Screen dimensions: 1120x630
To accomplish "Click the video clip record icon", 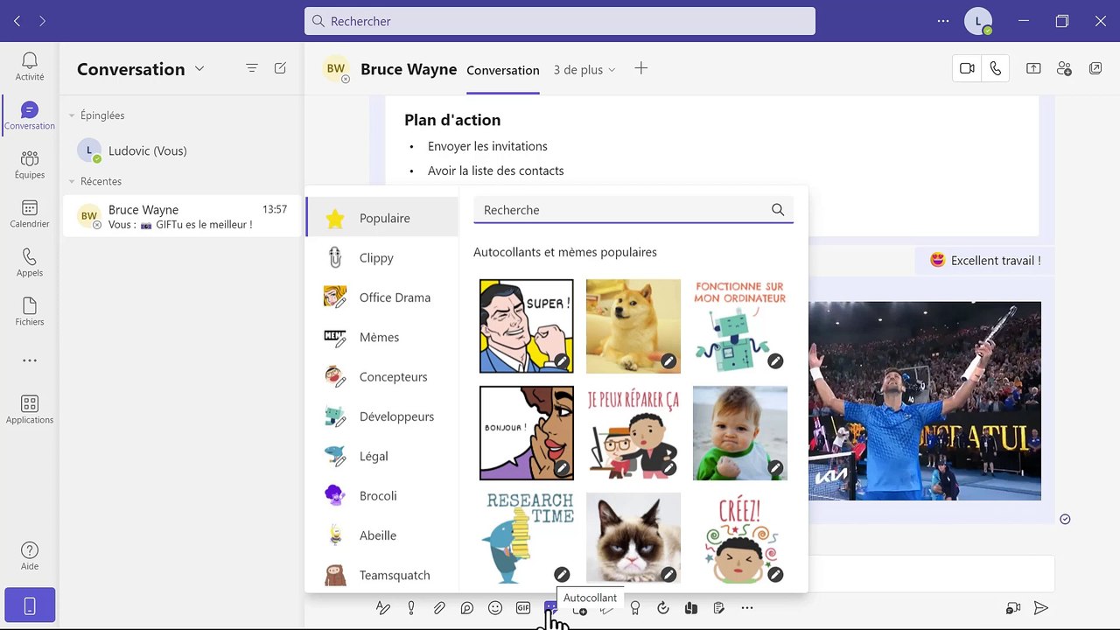I will click(1013, 608).
